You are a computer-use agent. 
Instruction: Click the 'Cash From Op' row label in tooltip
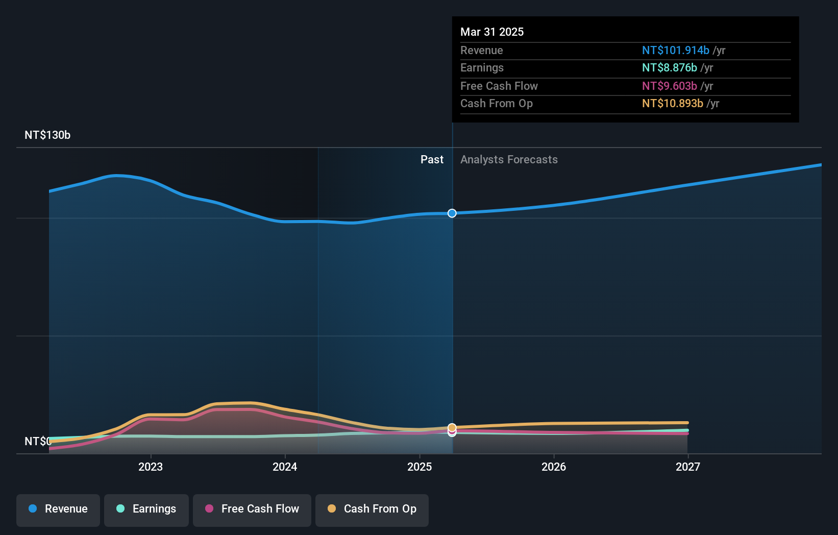[497, 103]
